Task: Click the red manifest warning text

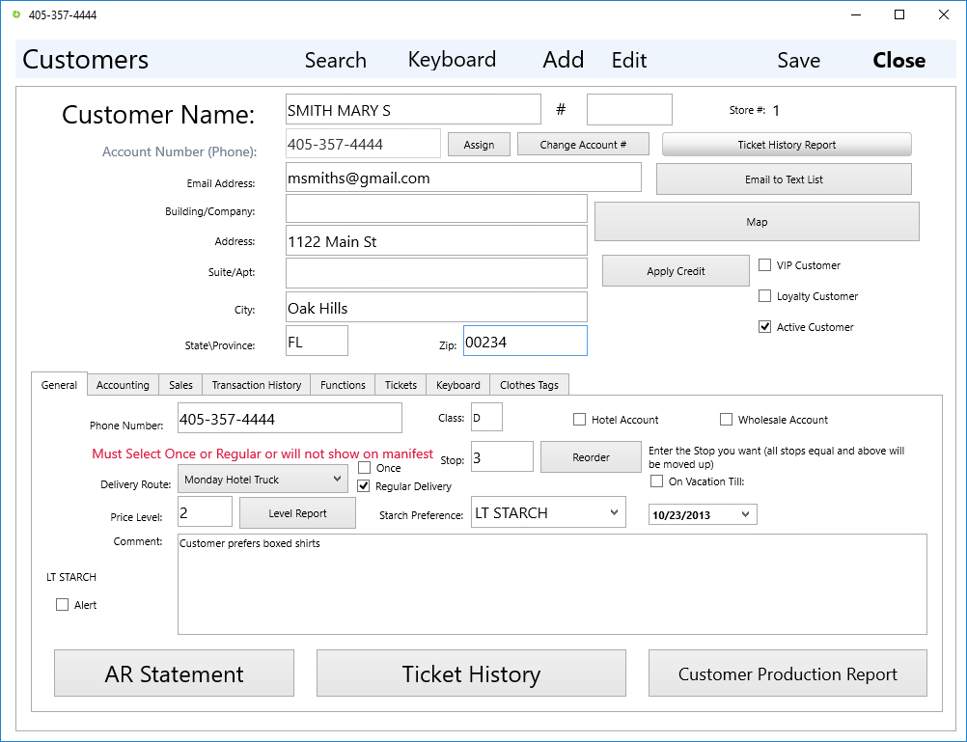Action: pos(262,453)
